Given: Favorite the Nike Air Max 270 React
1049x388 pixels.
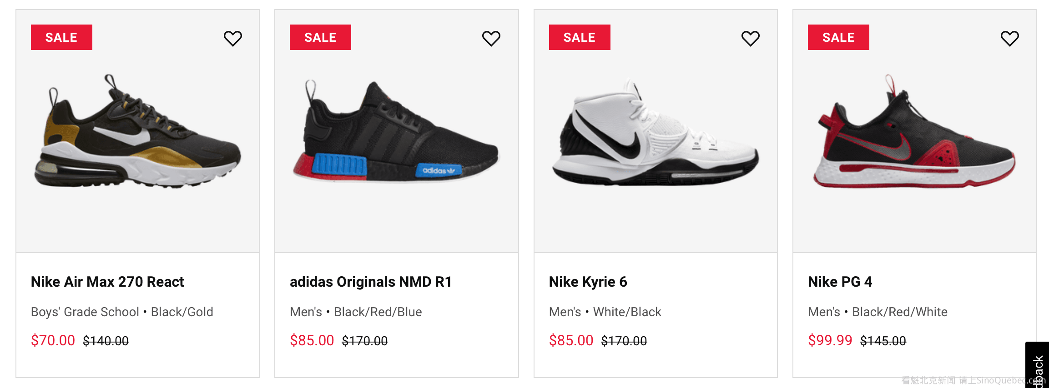Looking at the screenshot, I should click(x=232, y=39).
